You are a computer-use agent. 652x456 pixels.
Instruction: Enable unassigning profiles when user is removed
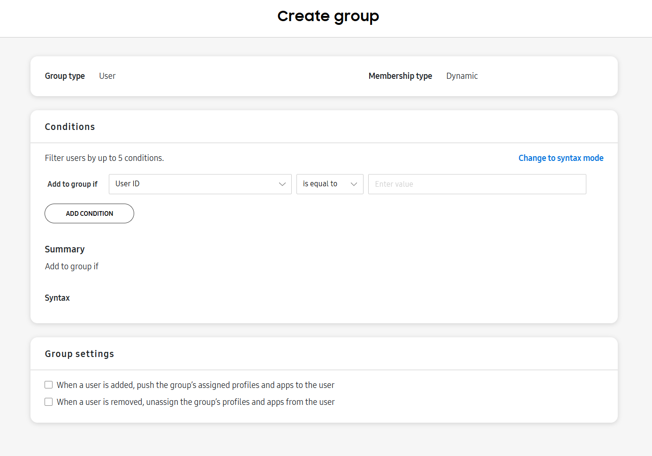[x=48, y=402]
